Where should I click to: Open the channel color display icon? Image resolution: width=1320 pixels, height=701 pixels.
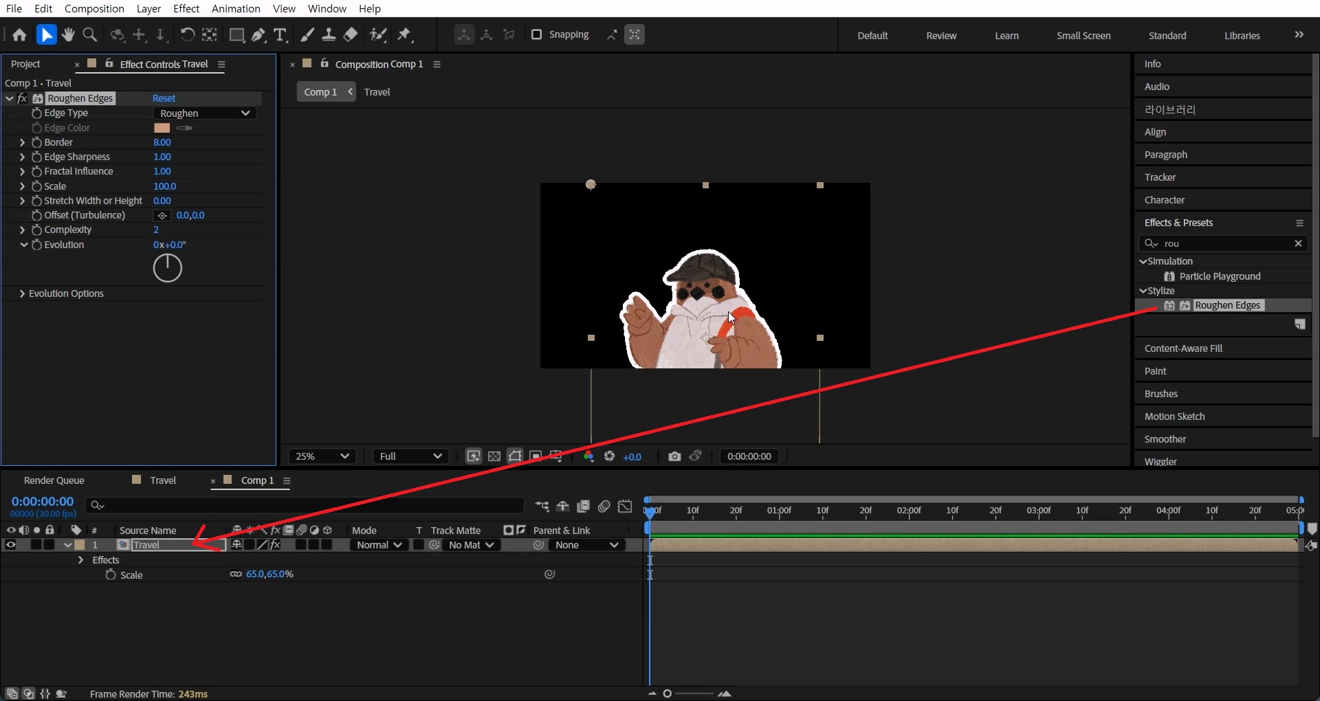[588, 456]
